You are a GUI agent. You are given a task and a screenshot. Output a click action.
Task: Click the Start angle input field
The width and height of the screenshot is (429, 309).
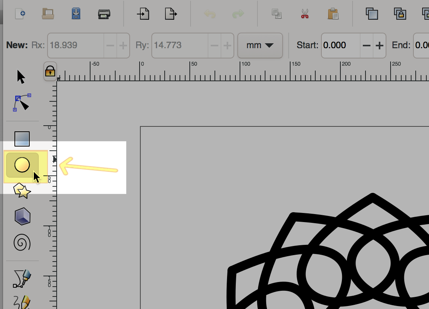coord(340,46)
